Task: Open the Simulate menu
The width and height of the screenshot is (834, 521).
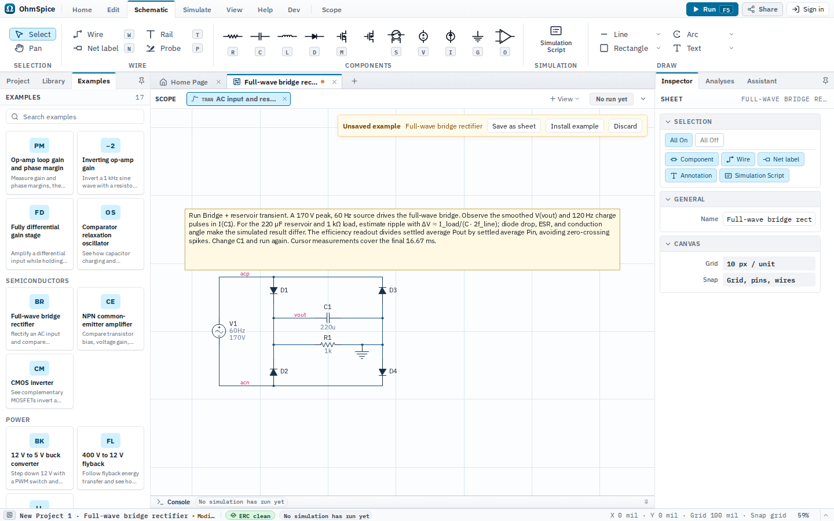Action: [197, 10]
